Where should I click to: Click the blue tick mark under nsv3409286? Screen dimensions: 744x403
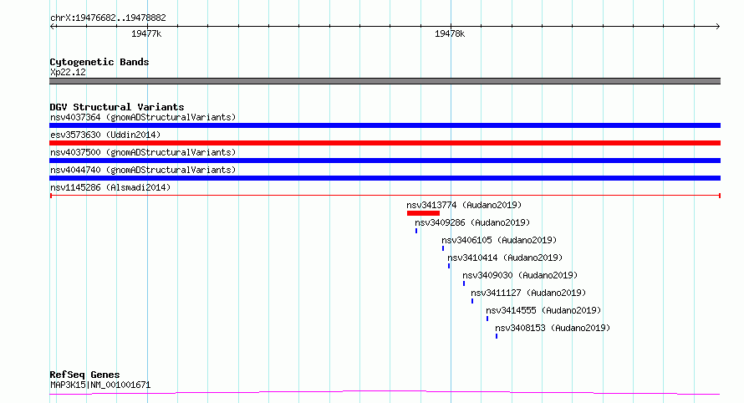416,231
